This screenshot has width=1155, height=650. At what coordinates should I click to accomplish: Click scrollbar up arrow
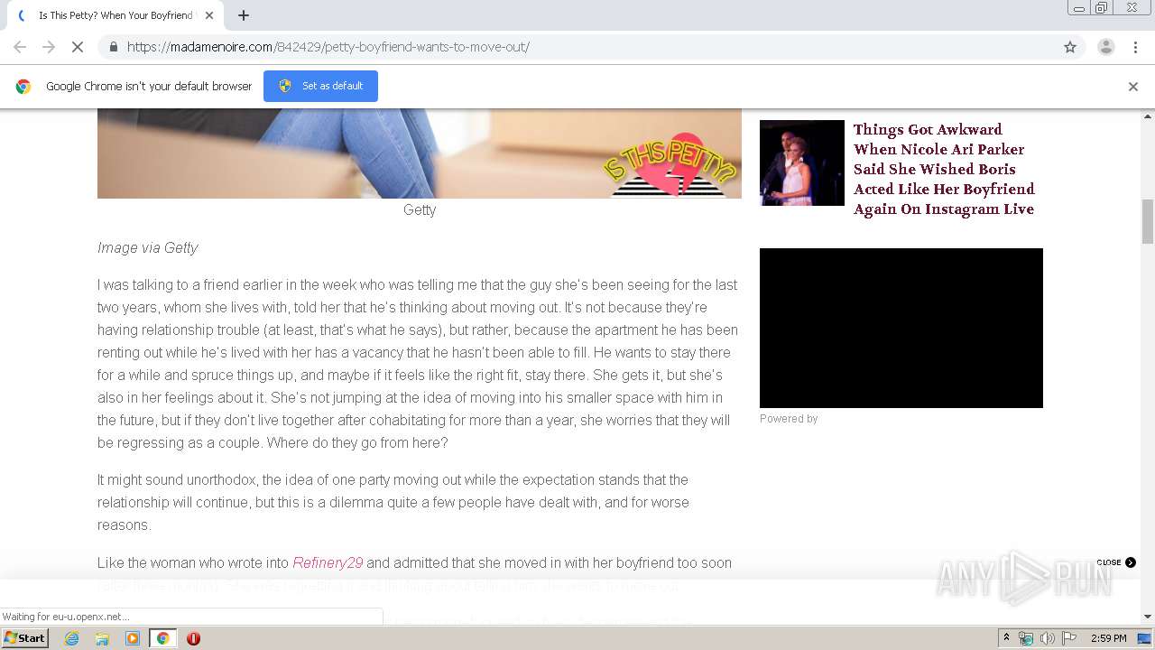pos(1148,116)
